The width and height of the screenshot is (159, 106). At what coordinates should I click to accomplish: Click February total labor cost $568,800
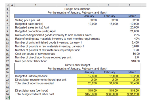pyautogui.click(x=108, y=94)
